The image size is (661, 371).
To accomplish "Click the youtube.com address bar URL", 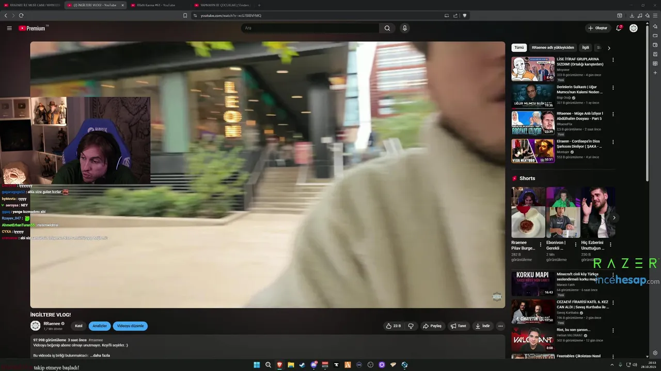I will (231, 15).
